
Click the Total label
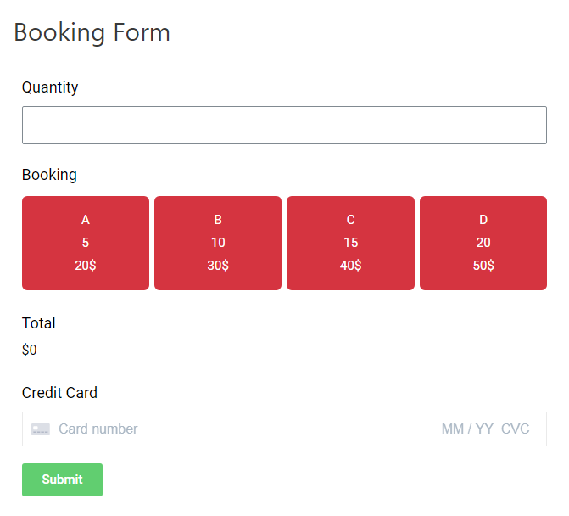38,323
